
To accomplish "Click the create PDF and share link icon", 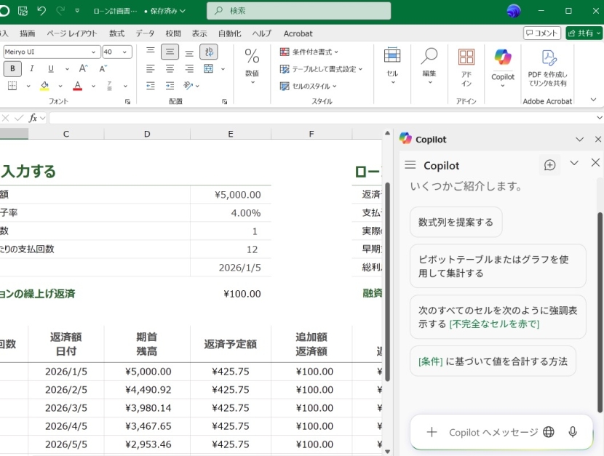I will (x=547, y=67).
